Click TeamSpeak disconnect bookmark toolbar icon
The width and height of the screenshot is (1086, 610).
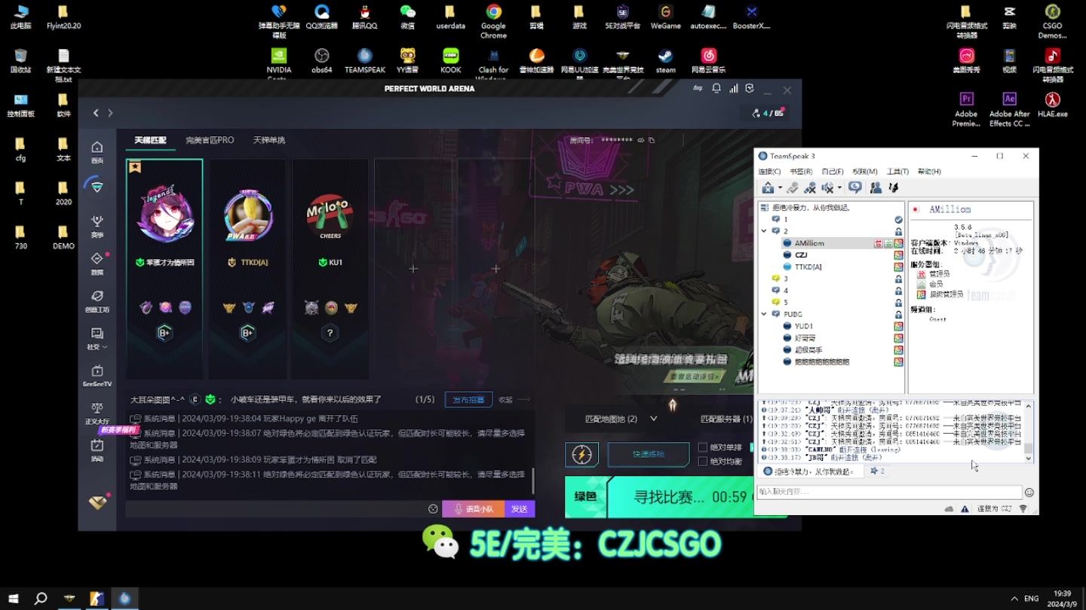tap(793, 188)
